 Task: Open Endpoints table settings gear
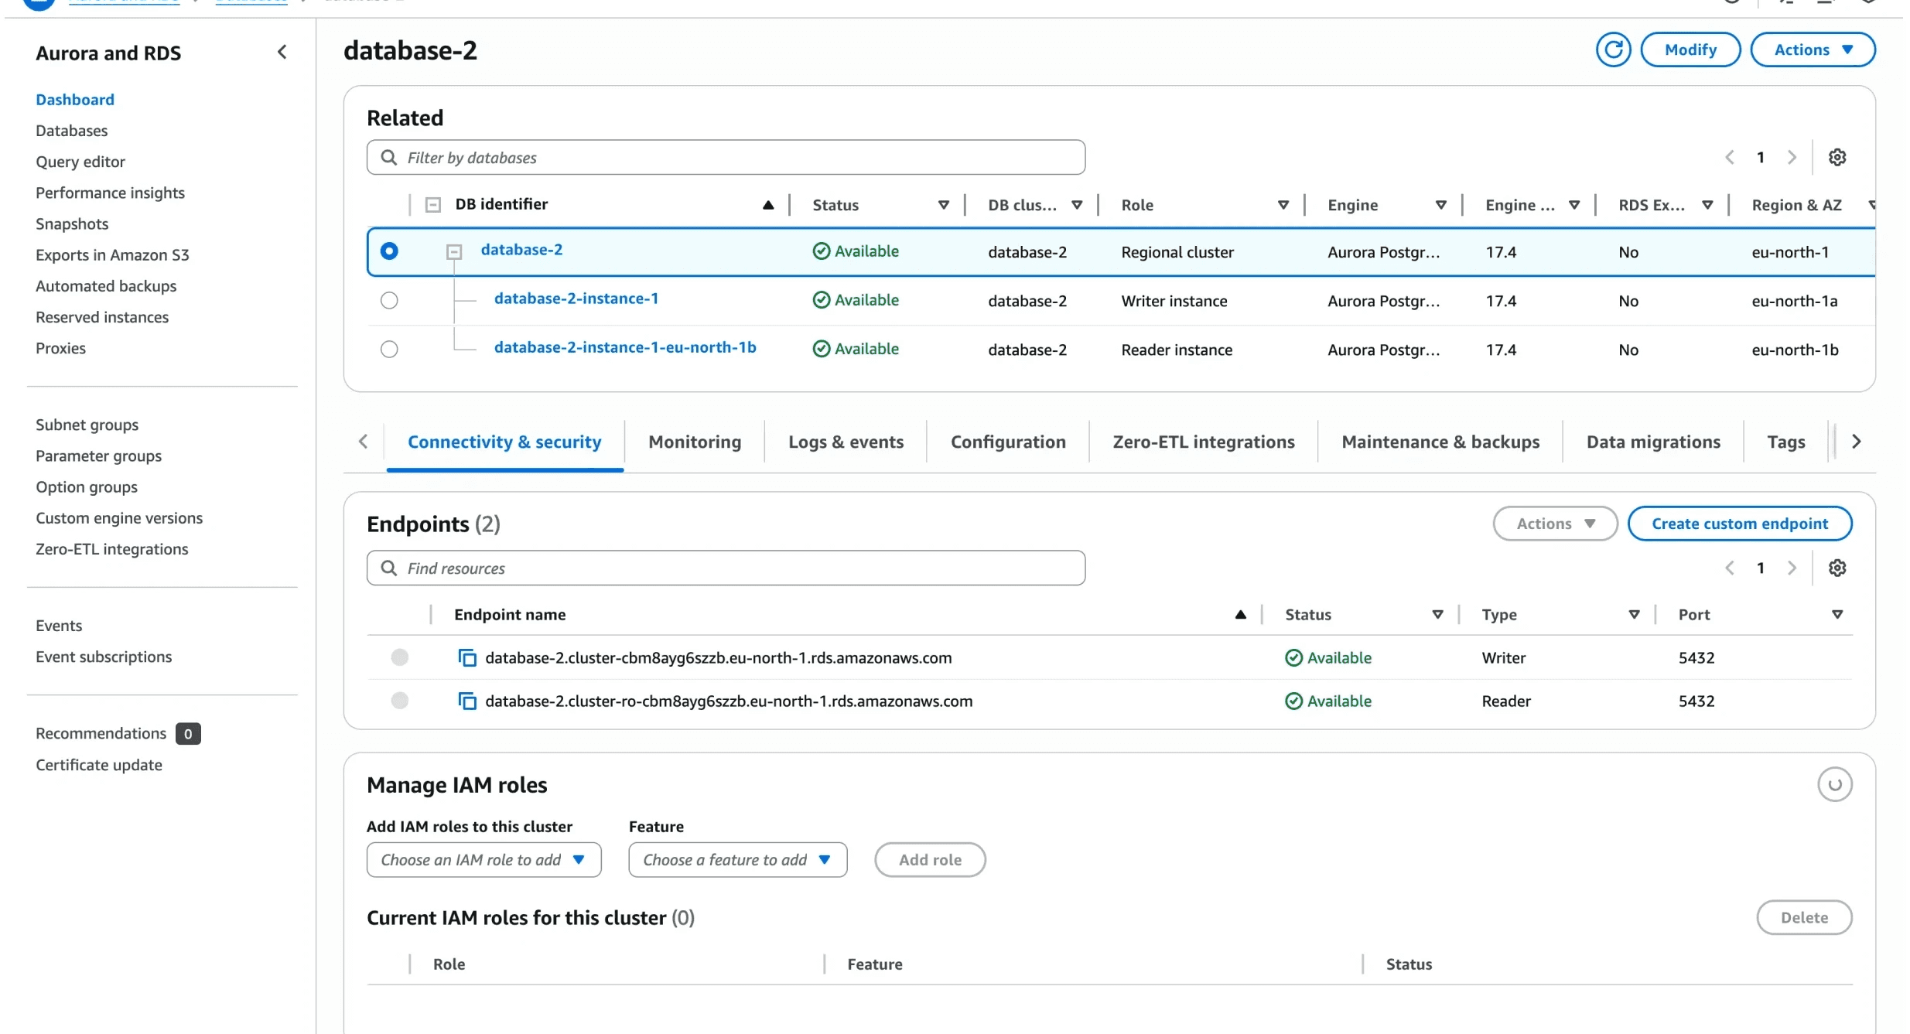1837,568
